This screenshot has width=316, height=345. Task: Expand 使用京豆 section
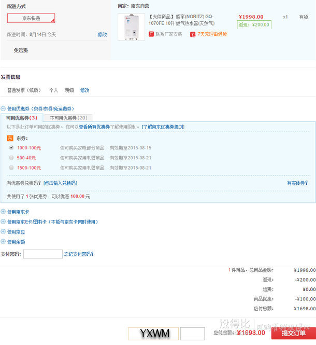(3, 231)
